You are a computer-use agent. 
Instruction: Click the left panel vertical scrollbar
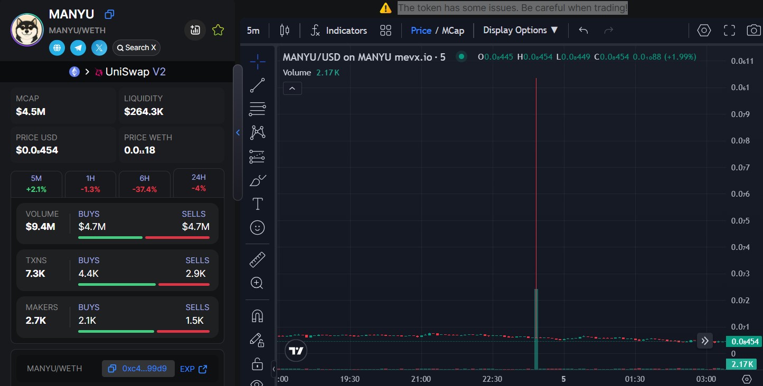coord(238,132)
